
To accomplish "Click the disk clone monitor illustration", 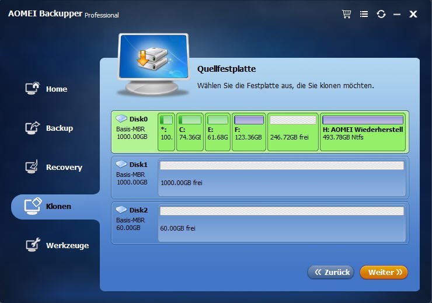I will pyautogui.click(x=153, y=64).
